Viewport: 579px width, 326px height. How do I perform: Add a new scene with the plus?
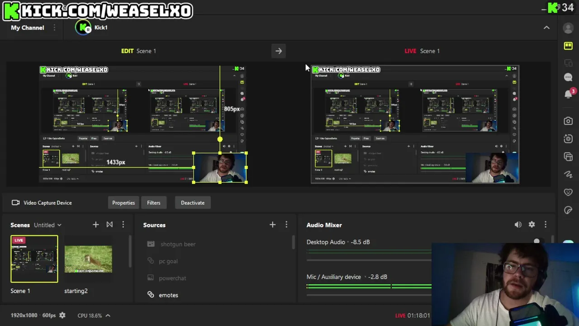coord(95,225)
